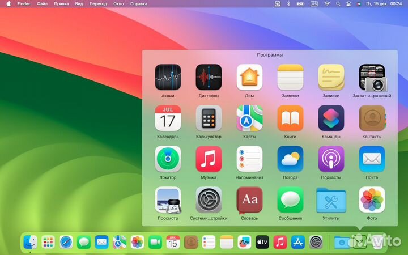The image size is (408, 255).
Task: Launch the Погода weather app
Action: point(290,159)
